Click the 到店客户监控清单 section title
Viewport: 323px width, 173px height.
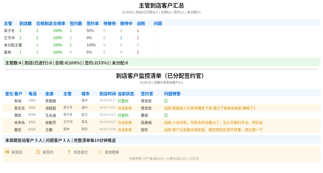(161, 76)
